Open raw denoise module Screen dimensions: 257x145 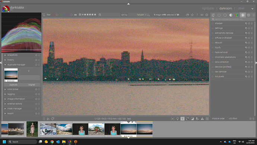pos(220,72)
